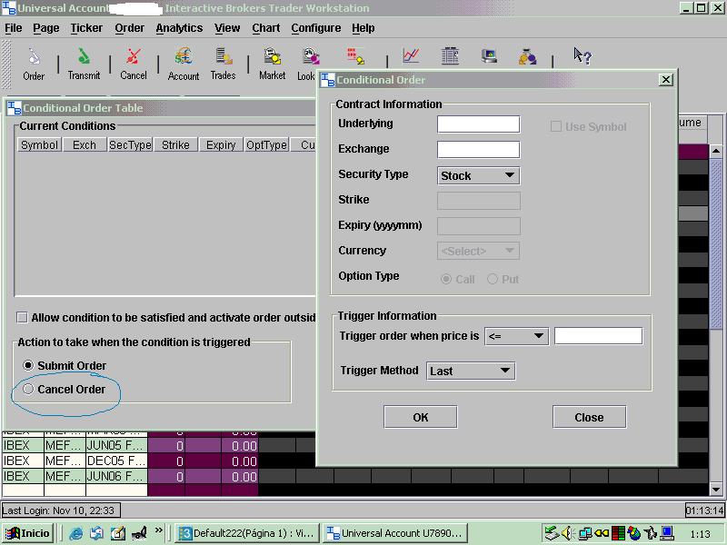Select the JUN06 F... row cell
727x545 pixels.
(x=116, y=476)
